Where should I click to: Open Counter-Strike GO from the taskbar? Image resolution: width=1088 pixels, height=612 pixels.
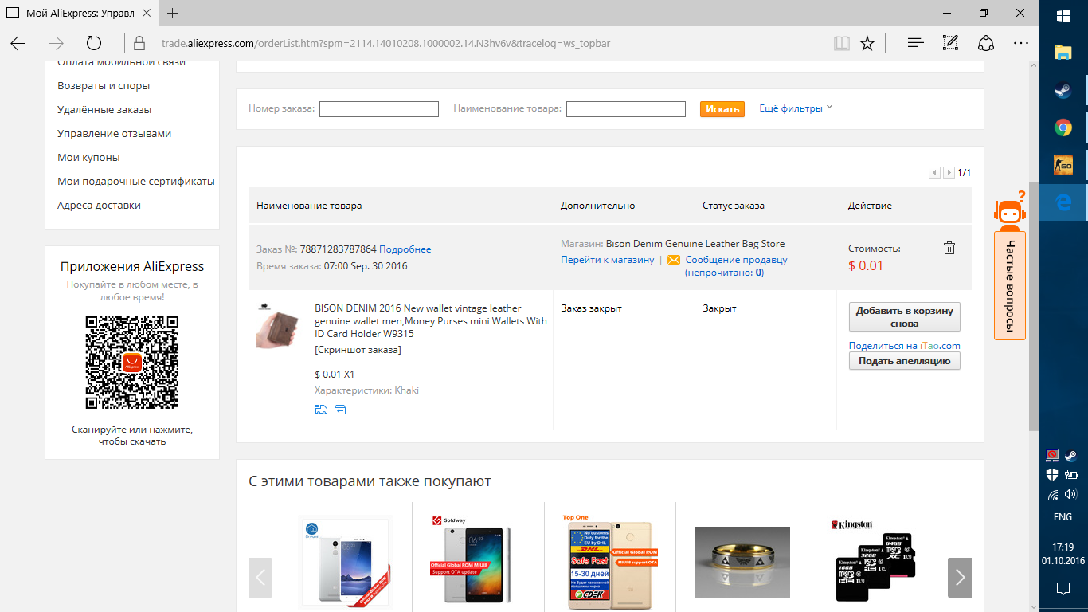tap(1063, 165)
